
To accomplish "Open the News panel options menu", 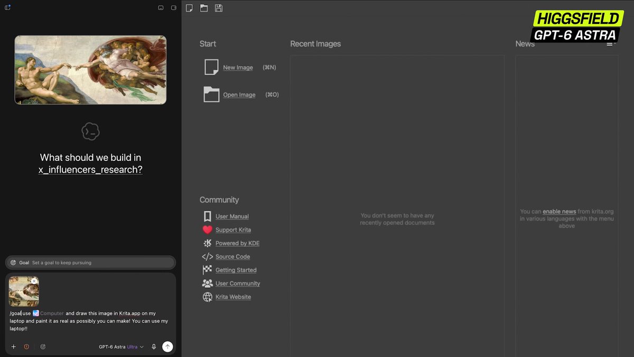I will pos(610,44).
